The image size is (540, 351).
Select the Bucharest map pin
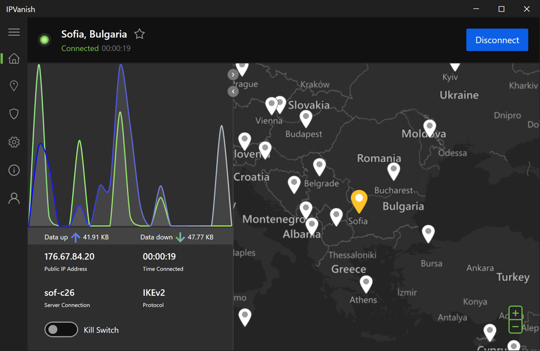pos(393,172)
